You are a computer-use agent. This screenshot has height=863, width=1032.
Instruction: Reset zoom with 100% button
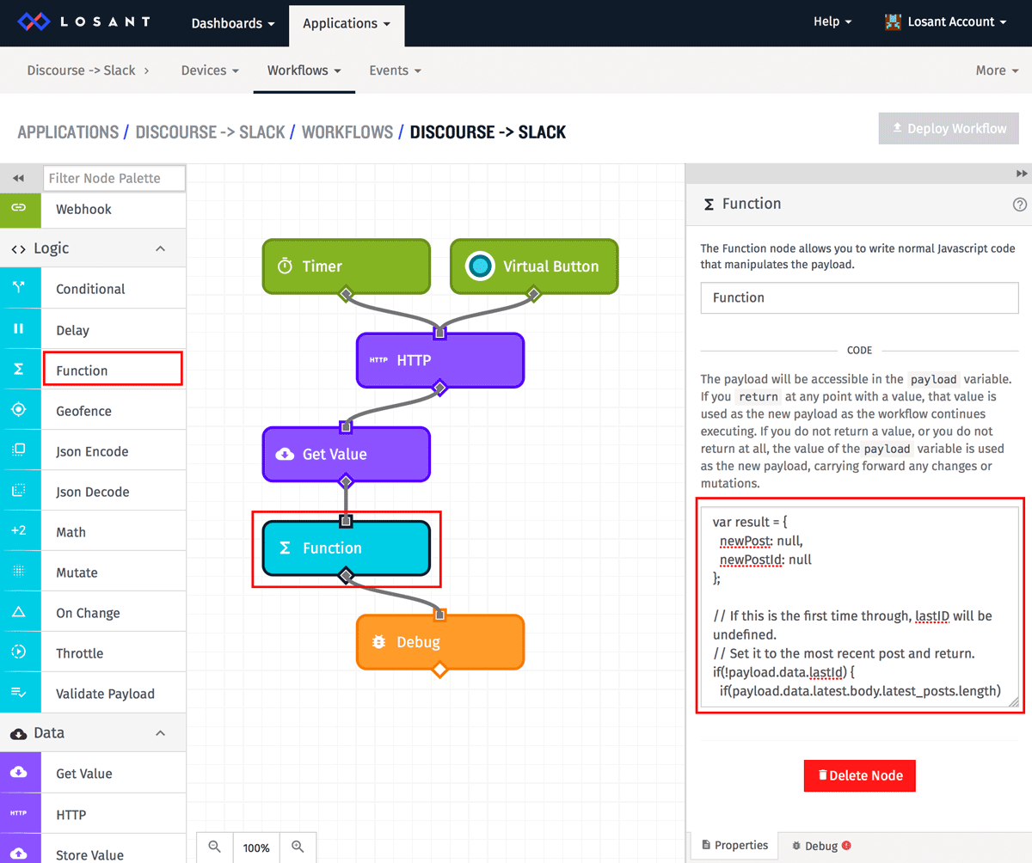pyautogui.click(x=256, y=847)
